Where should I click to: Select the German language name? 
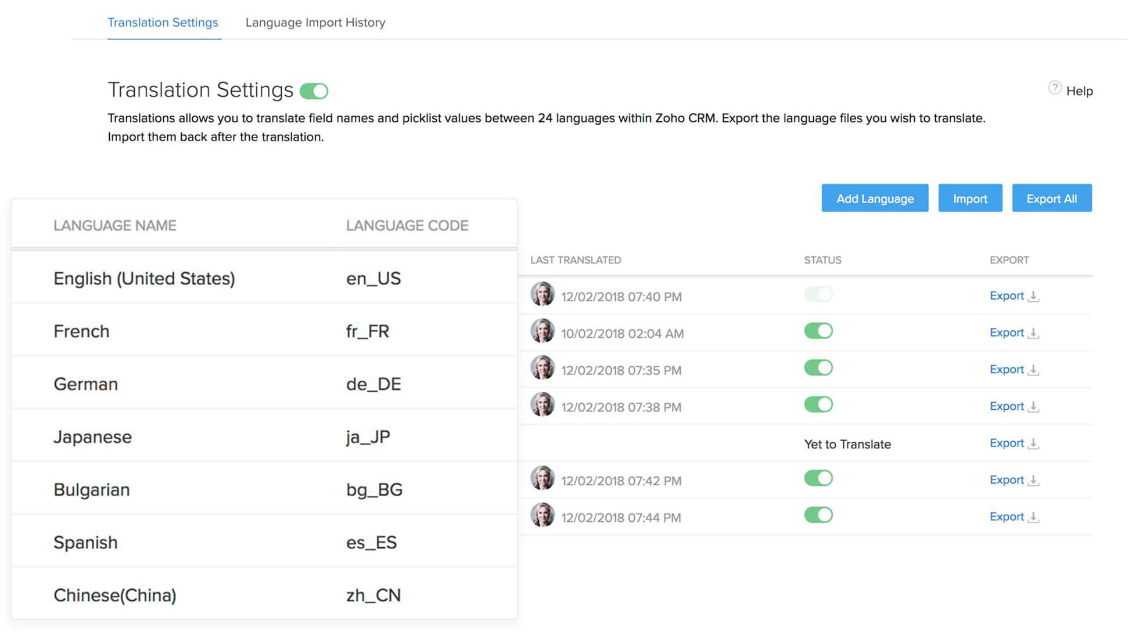coord(85,384)
